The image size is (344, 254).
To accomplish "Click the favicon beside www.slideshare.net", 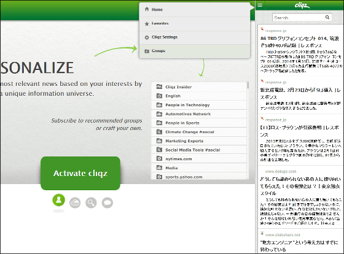I will pyautogui.click(x=262, y=233).
